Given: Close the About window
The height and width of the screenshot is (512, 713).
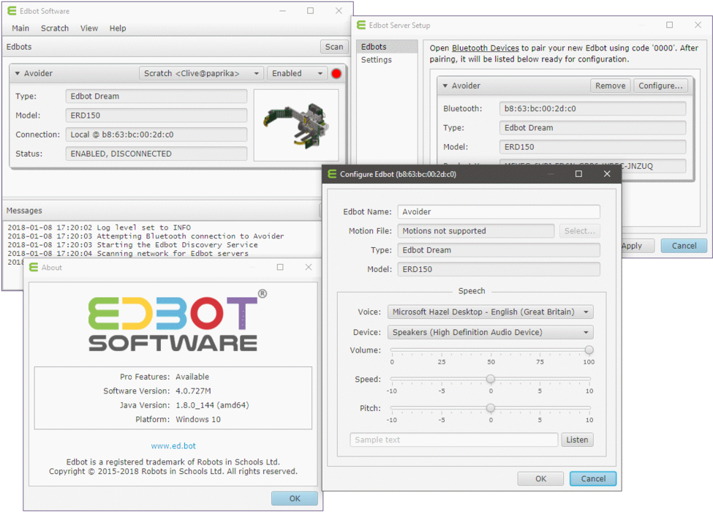Looking at the screenshot, I should (309, 267).
